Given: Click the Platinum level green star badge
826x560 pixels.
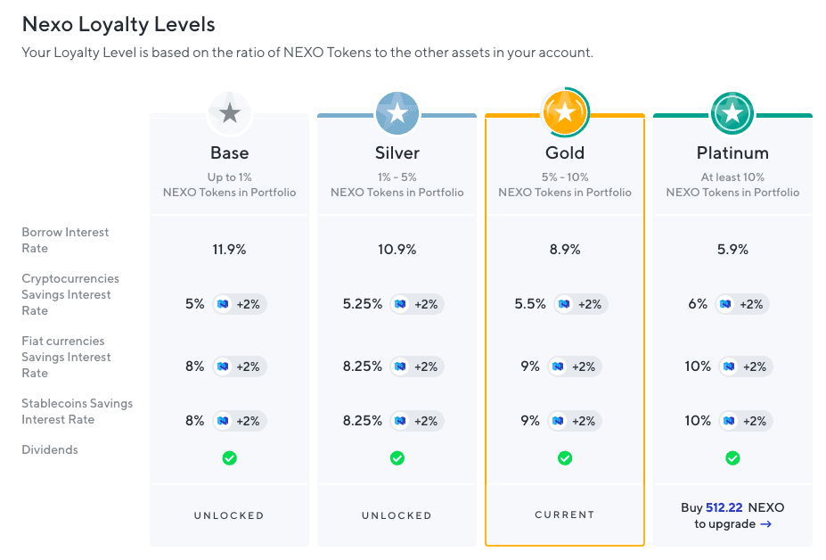Looking at the screenshot, I should (732, 113).
